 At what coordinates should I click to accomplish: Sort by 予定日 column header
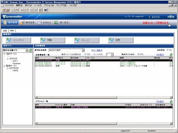coord(133,105)
